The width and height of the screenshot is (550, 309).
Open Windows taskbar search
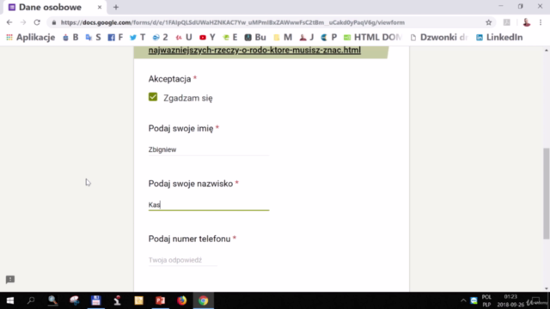(x=31, y=300)
